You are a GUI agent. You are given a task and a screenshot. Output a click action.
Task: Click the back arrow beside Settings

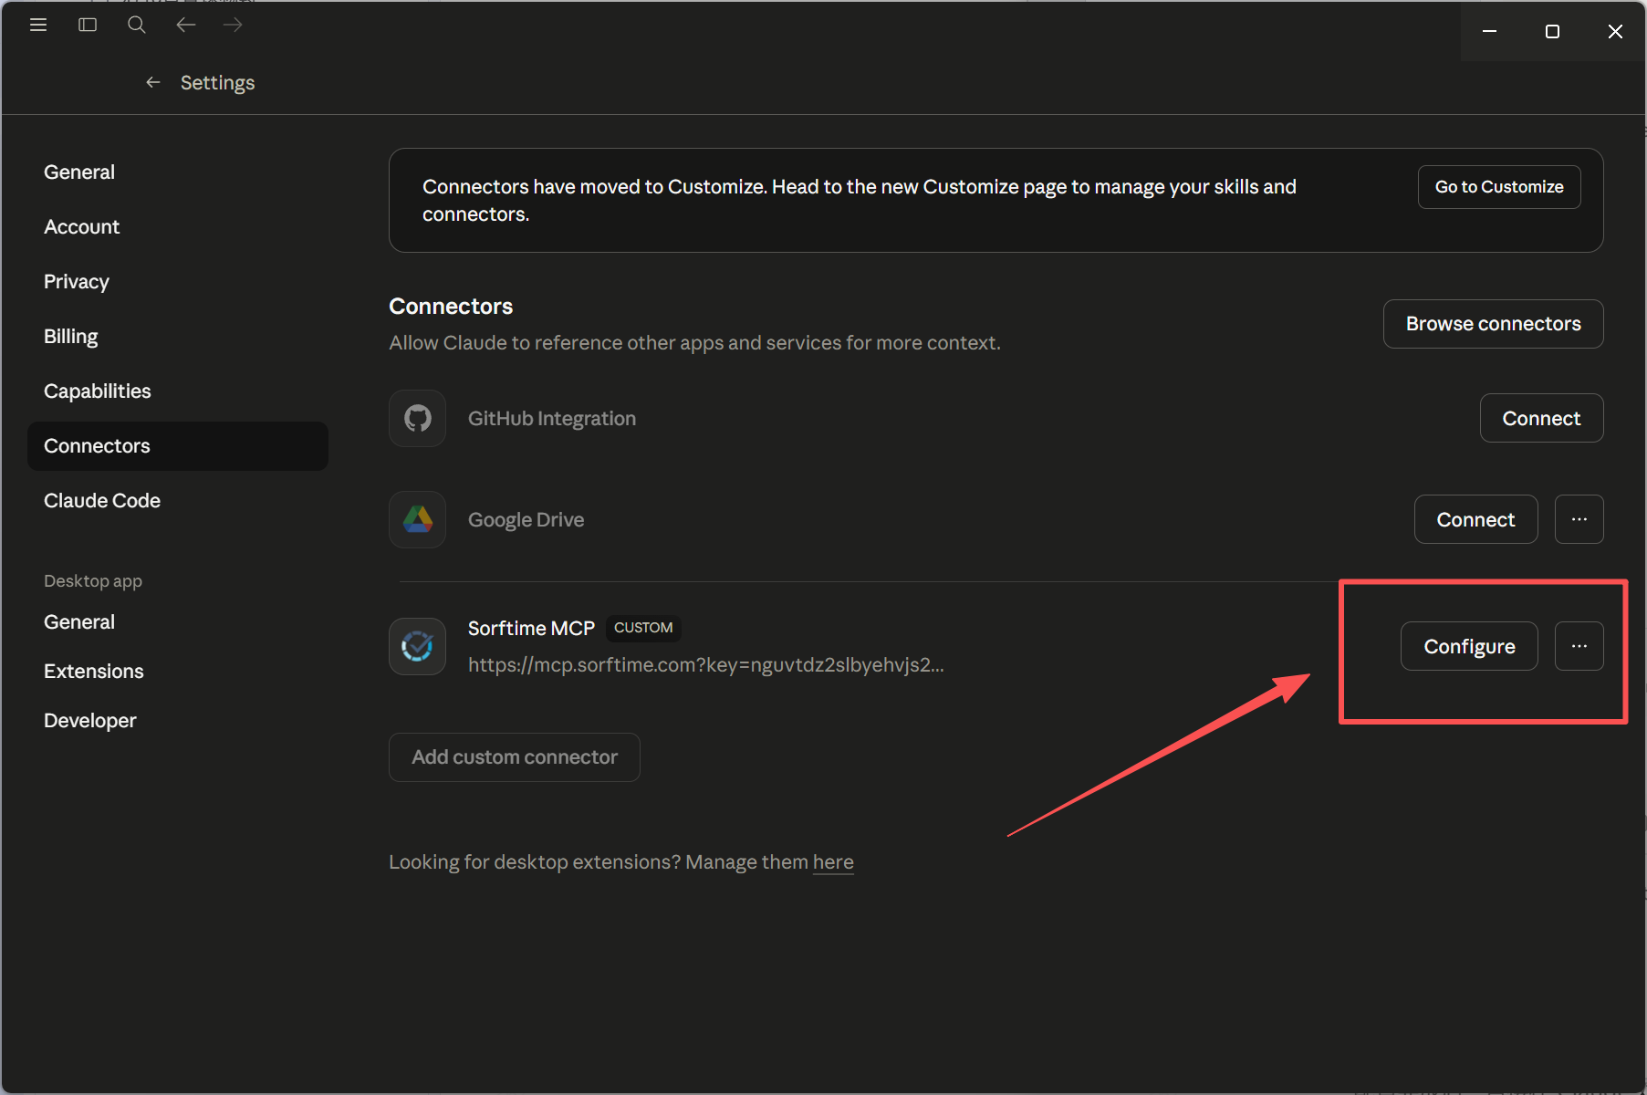[x=153, y=83]
